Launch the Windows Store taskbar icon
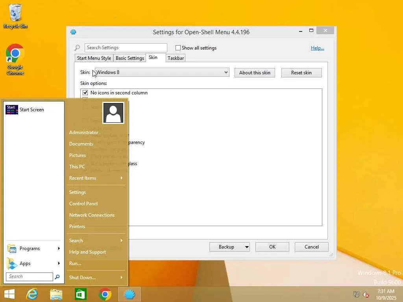 [80, 294]
